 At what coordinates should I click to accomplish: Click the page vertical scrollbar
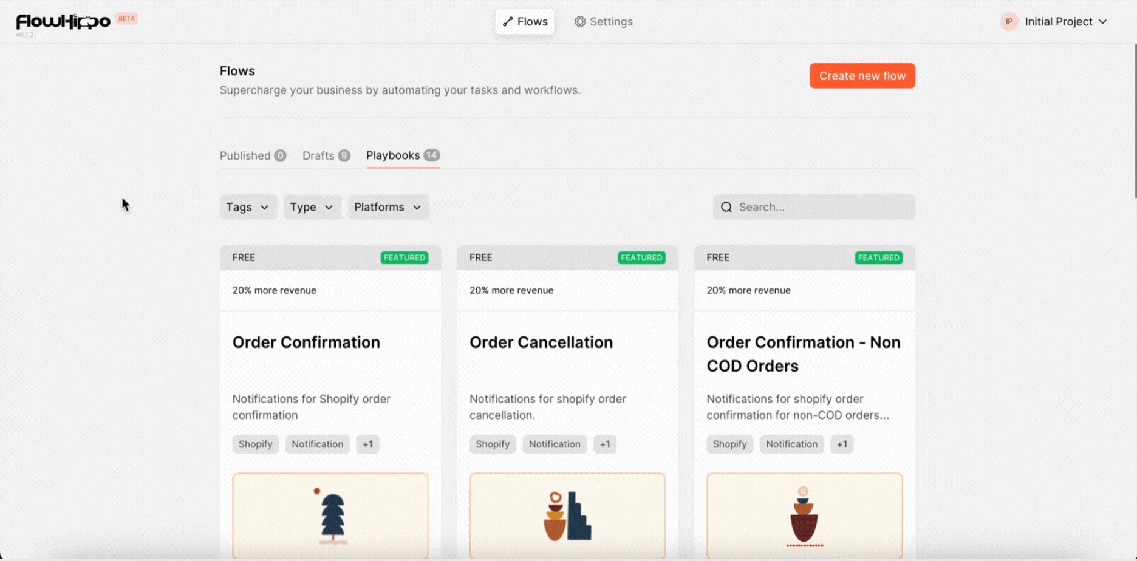coord(1135,121)
